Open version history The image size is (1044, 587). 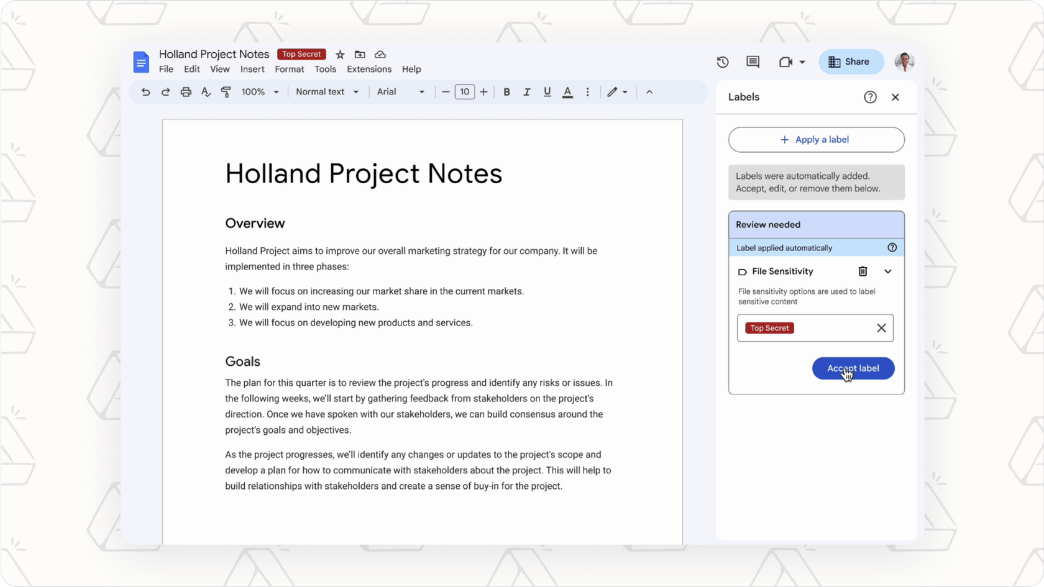point(722,62)
